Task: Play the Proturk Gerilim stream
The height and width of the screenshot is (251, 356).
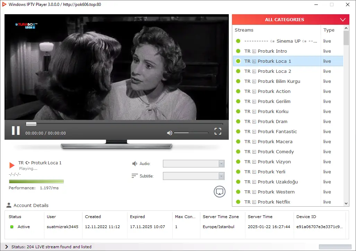Action: [288, 101]
